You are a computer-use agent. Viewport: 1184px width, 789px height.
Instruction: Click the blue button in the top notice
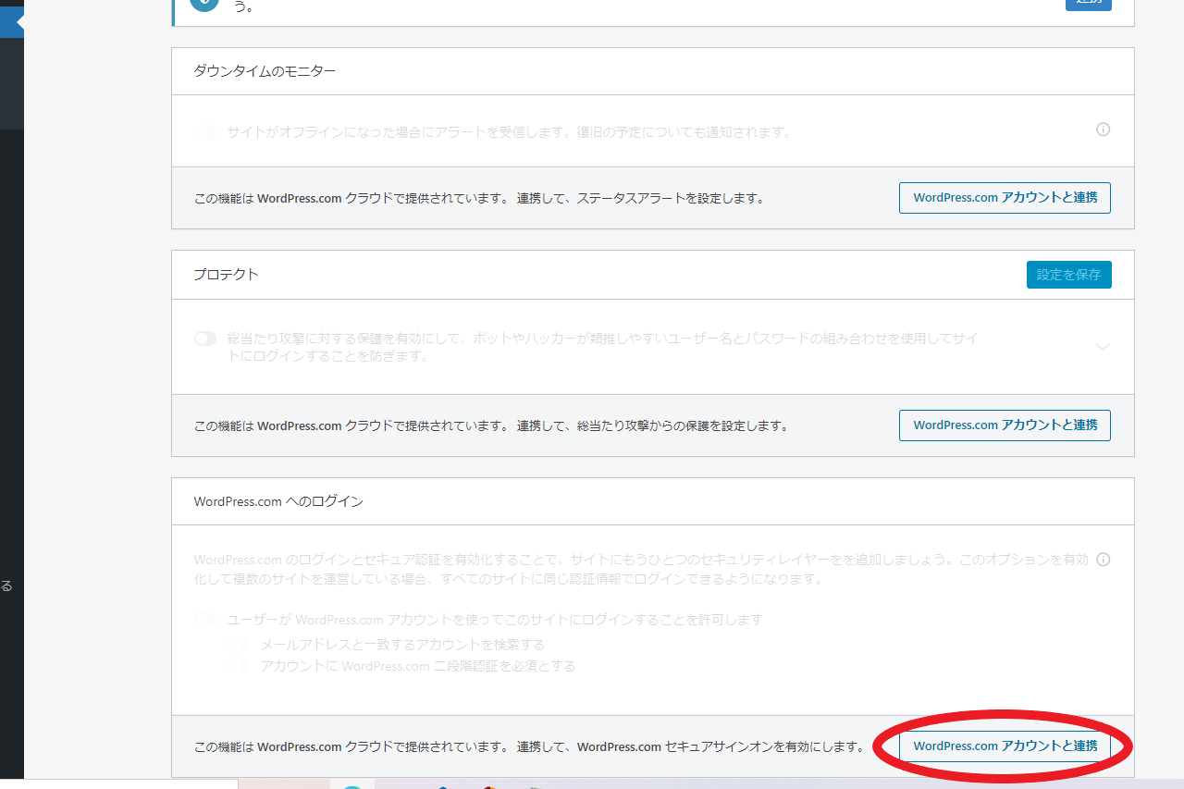(x=1088, y=4)
